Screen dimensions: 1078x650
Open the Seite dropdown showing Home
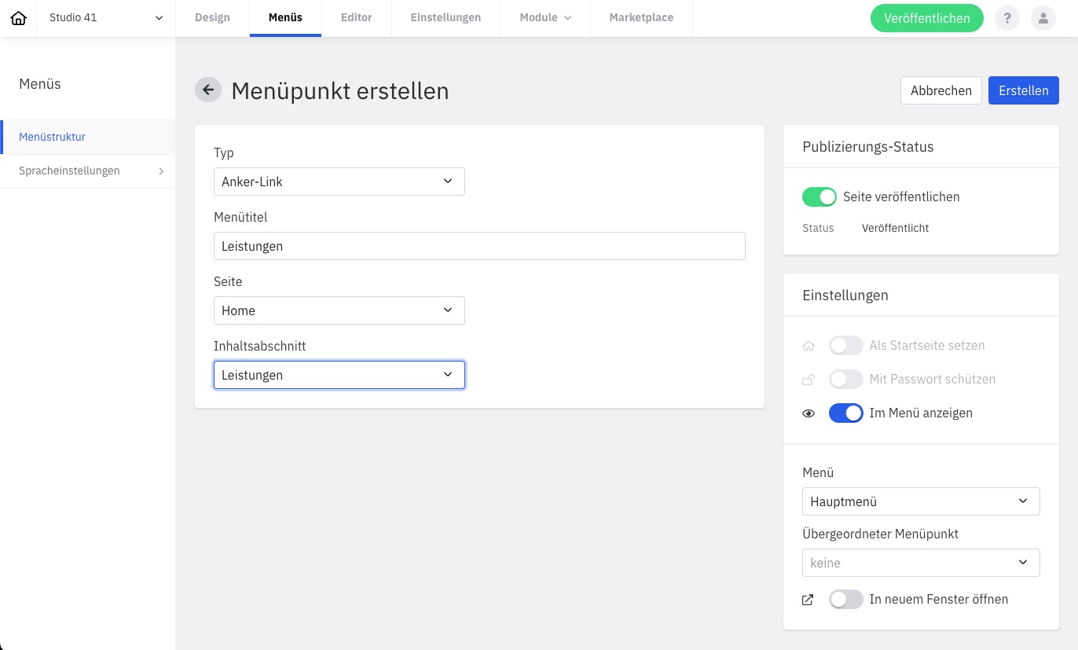(x=339, y=310)
